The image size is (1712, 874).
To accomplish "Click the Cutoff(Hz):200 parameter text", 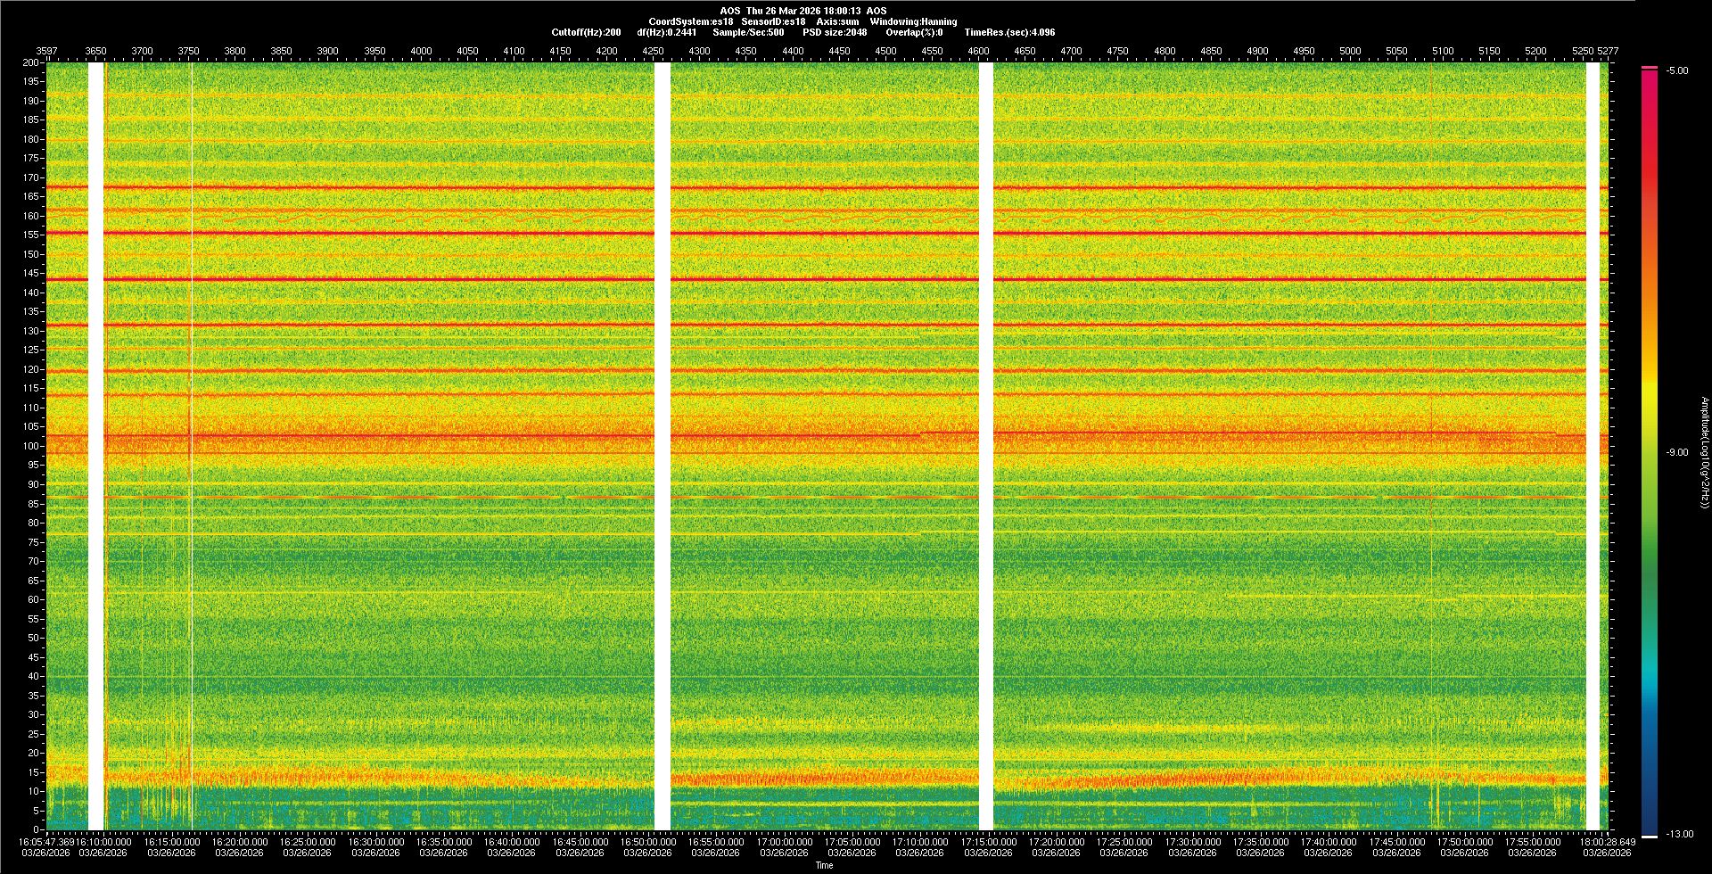I will pyautogui.click(x=586, y=32).
